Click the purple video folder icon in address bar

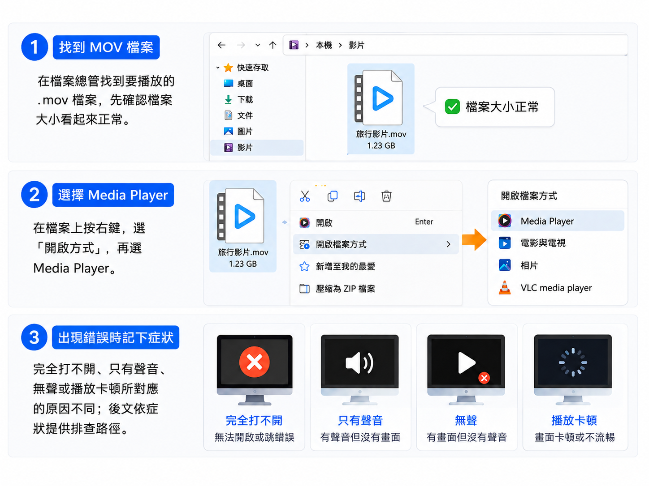294,45
